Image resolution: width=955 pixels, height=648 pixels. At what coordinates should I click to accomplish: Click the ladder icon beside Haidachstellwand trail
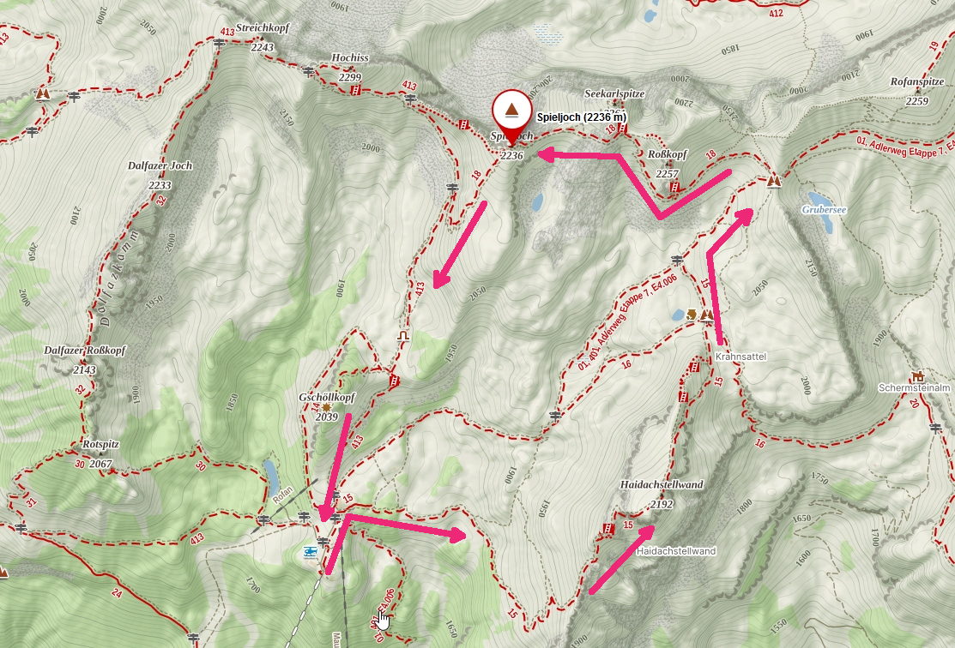(607, 528)
